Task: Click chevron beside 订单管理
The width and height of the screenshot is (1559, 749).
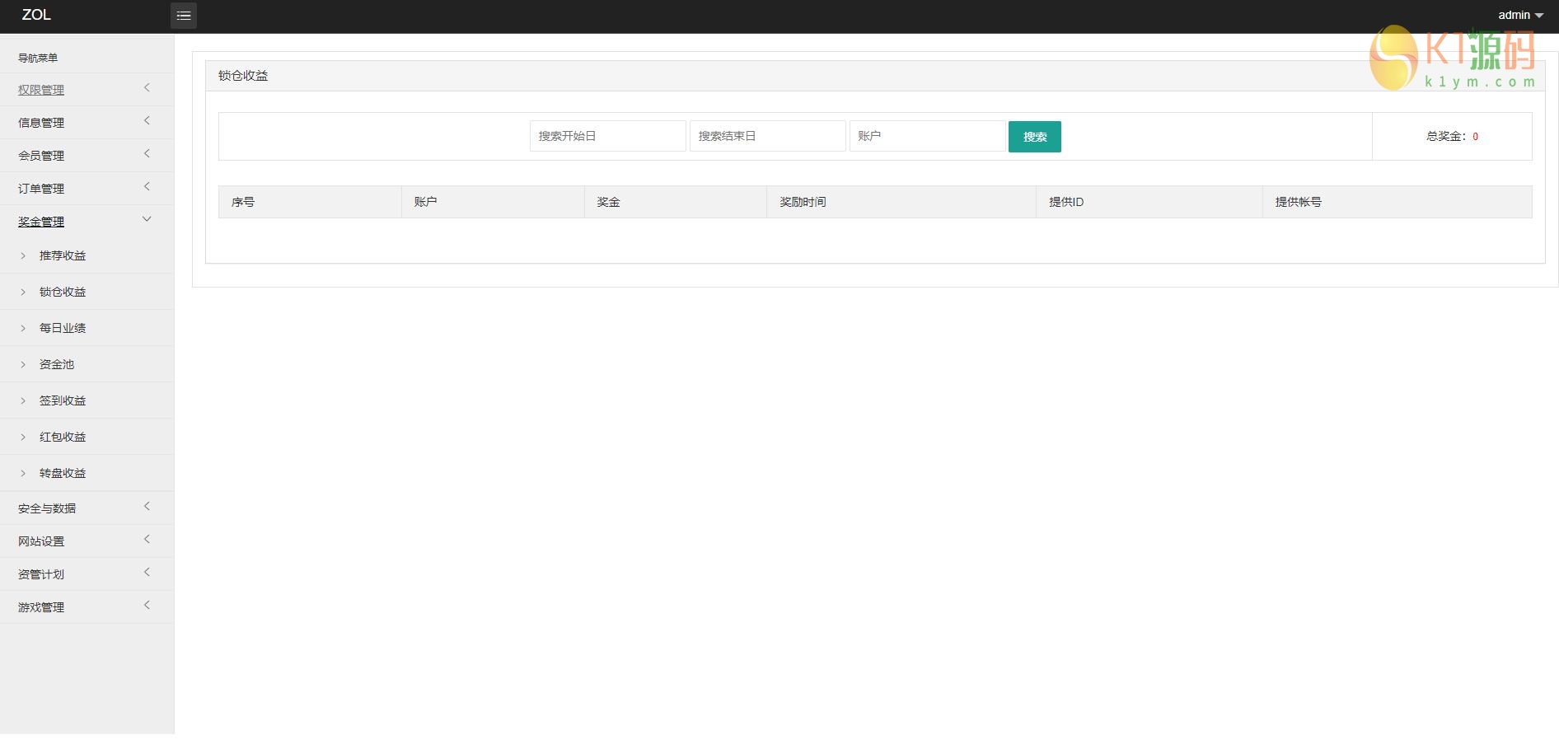Action: click(147, 186)
